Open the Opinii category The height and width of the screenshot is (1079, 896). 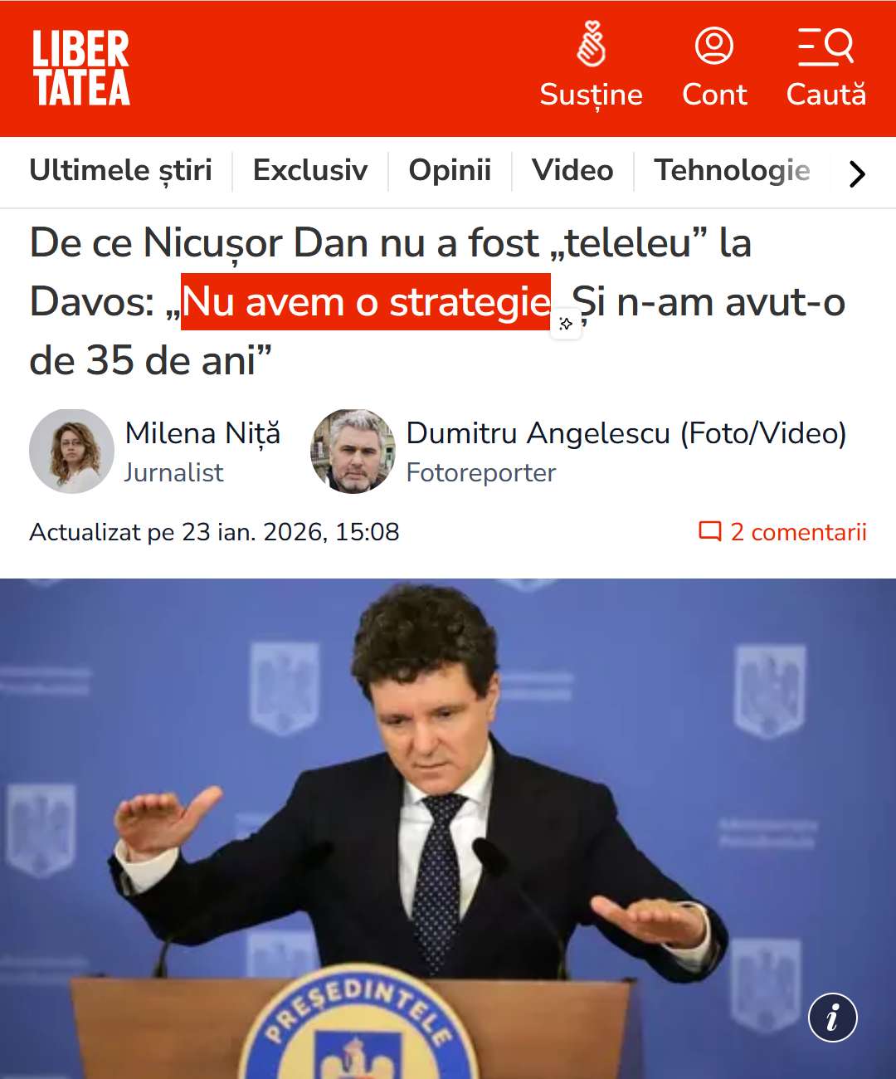click(450, 170)
